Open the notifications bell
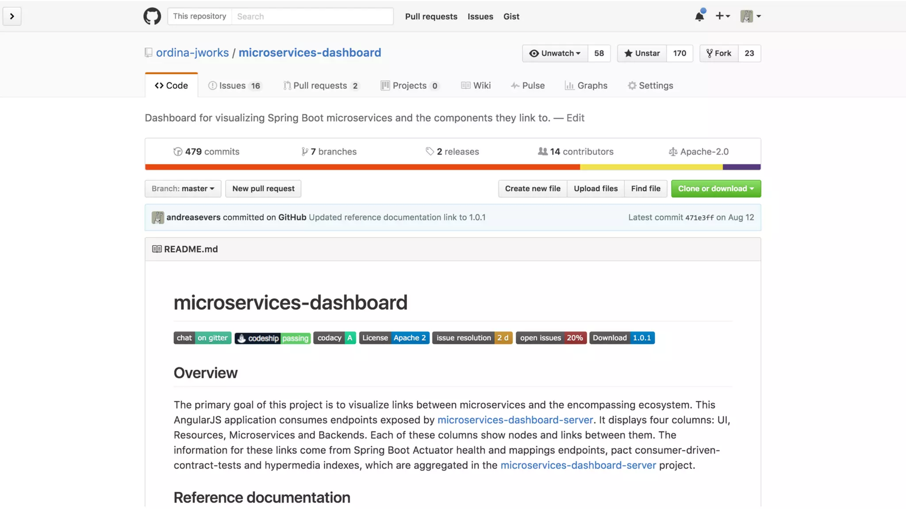 coord(699,16)
